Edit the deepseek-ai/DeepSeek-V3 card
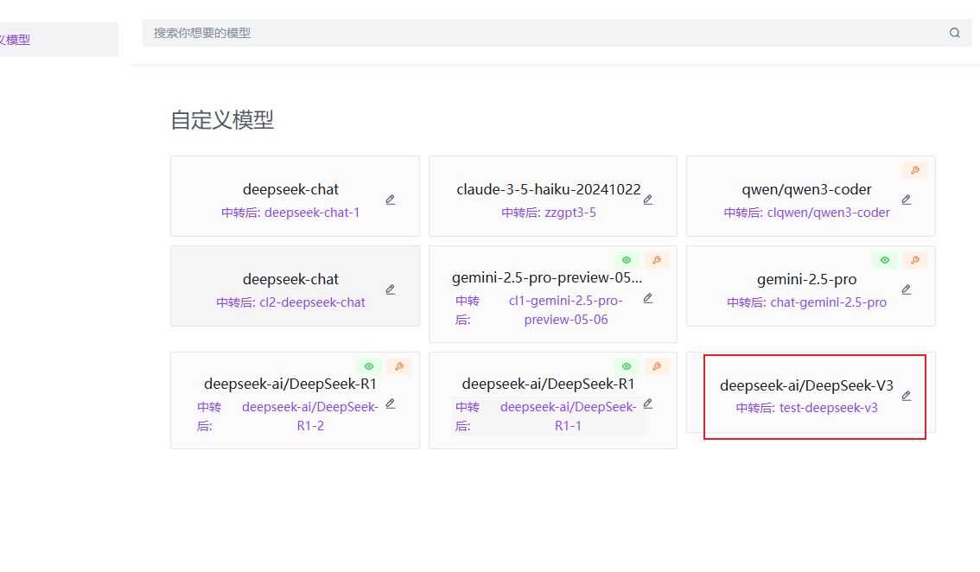This screenshot has height=572, width=980. coord(907,396)
